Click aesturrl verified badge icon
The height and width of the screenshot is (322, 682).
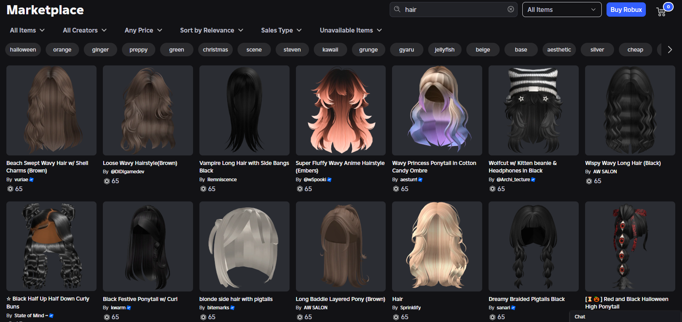pyautogui.click(x=420, y=180)
